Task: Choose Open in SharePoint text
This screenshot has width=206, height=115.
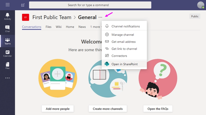Action: coord(125,64)
